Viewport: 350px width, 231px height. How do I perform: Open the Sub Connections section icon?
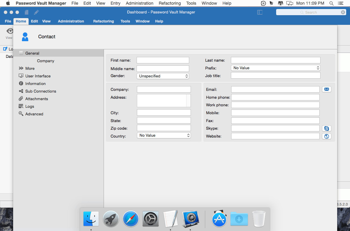click(21, 91)
